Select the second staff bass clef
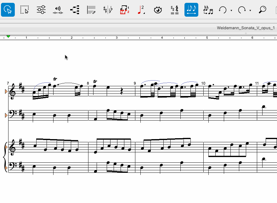 click(12, 113)
